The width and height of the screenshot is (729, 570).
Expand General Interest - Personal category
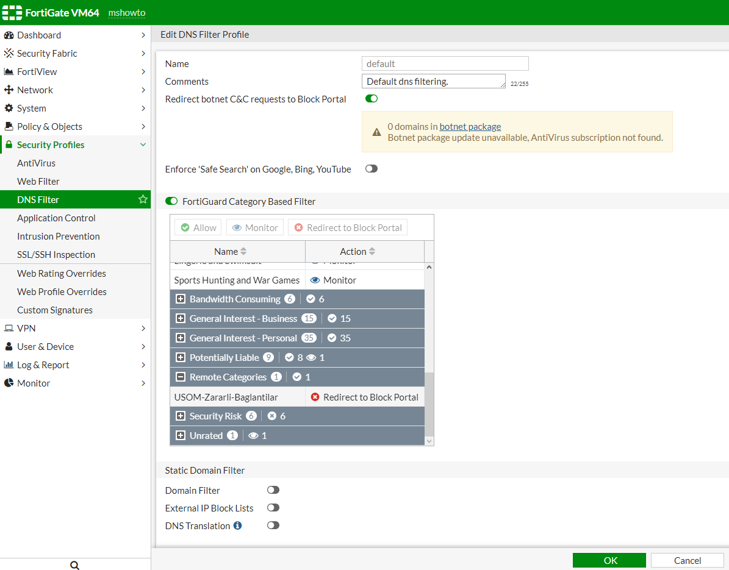pyautogui.click(x=181, y=338)
